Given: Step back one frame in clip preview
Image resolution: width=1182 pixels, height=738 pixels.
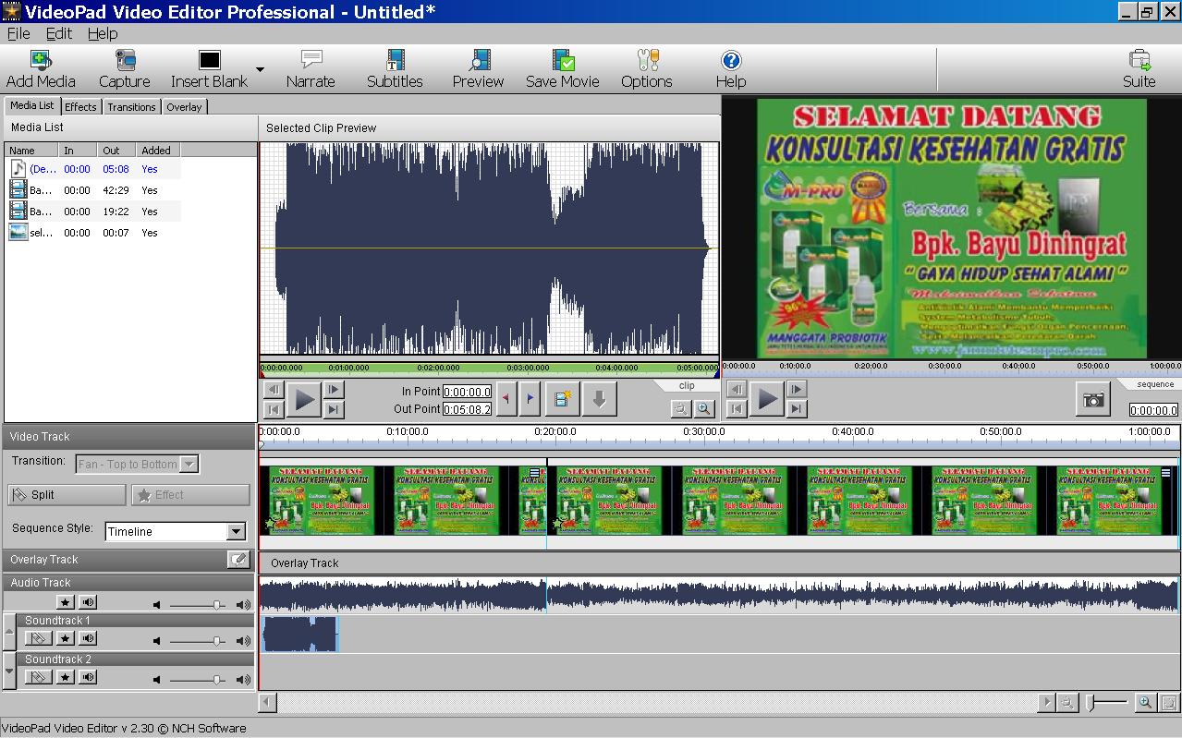Looking at the screenshot, I should (x=274, y=390).
